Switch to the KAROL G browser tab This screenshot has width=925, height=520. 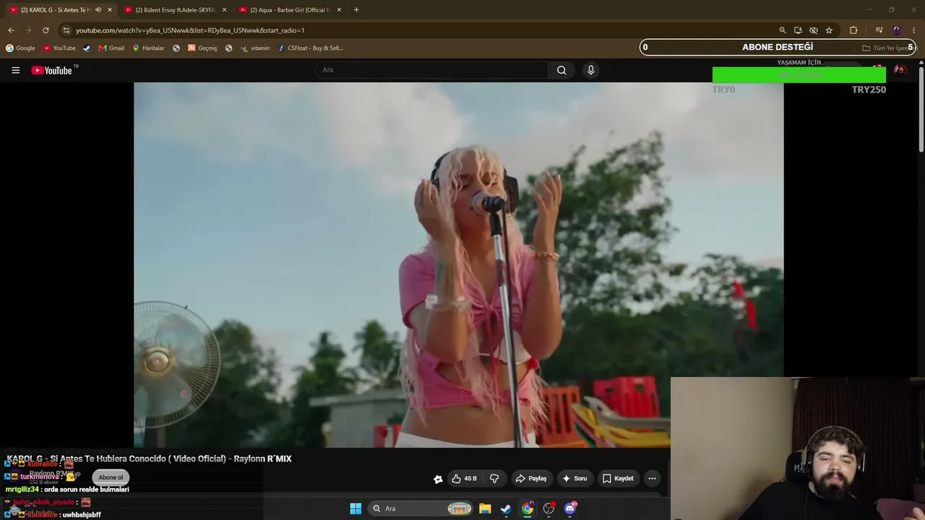coord(55,10)
